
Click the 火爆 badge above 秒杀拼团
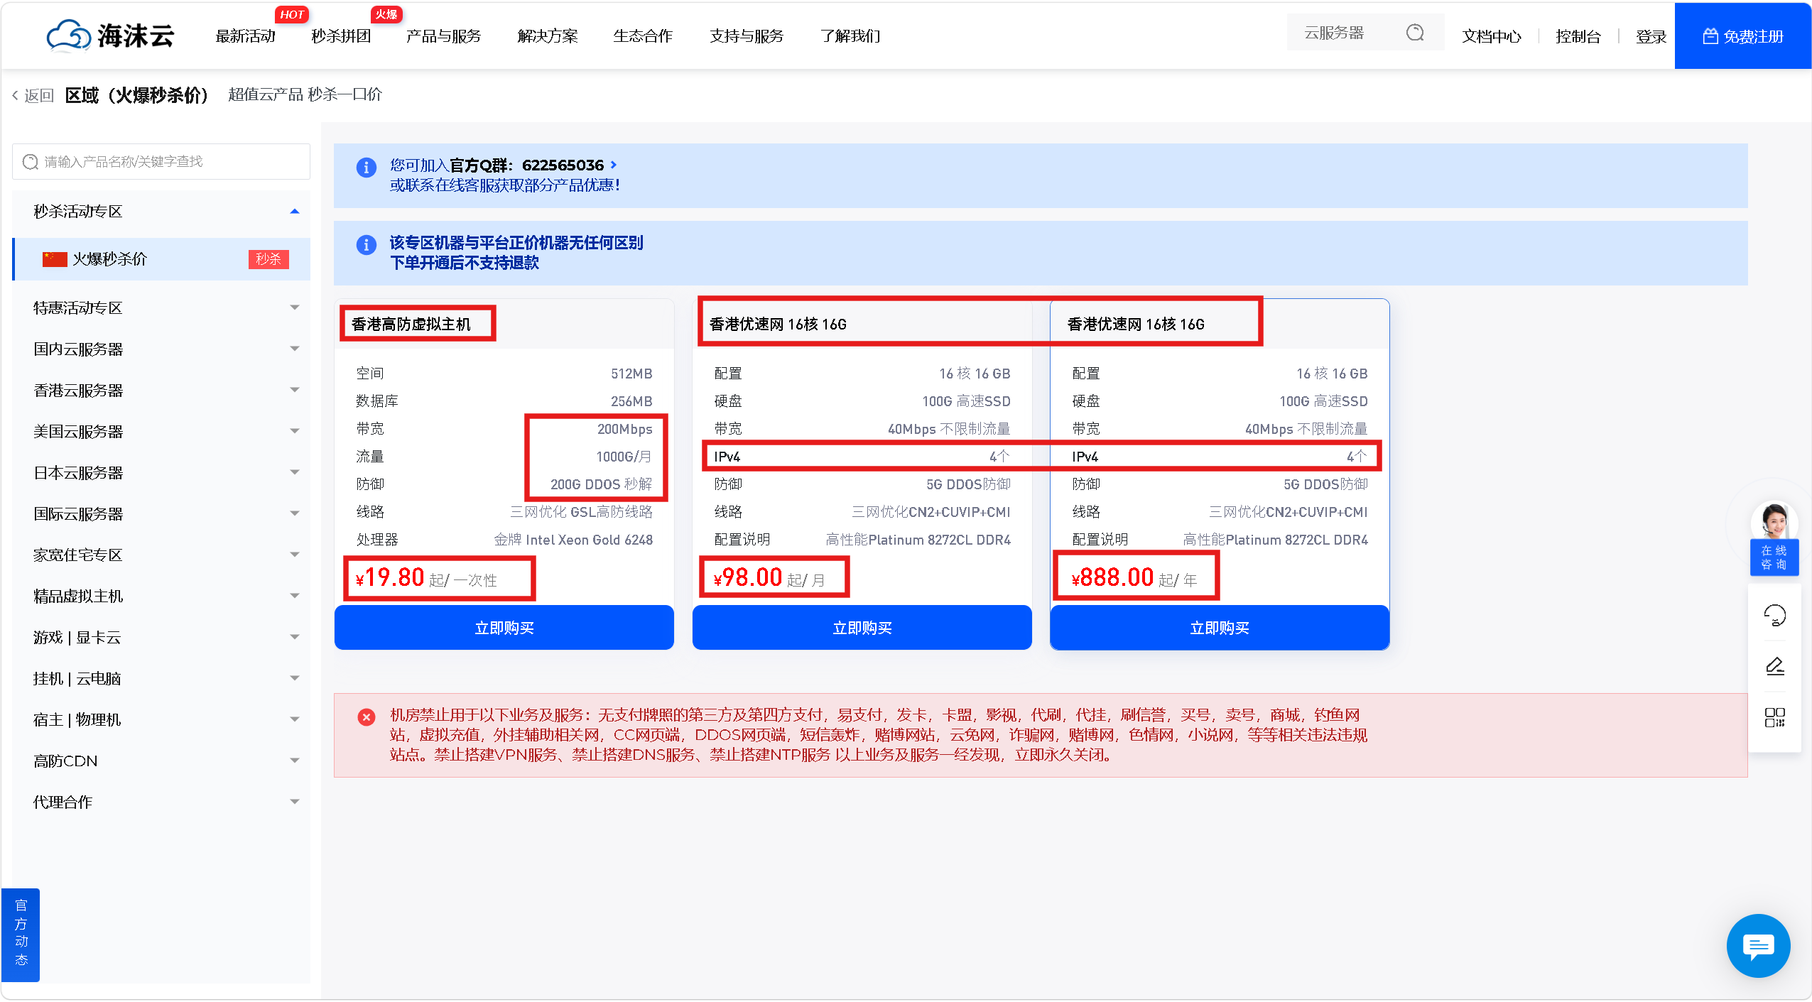pyautogui.click(x=386, y=14)
